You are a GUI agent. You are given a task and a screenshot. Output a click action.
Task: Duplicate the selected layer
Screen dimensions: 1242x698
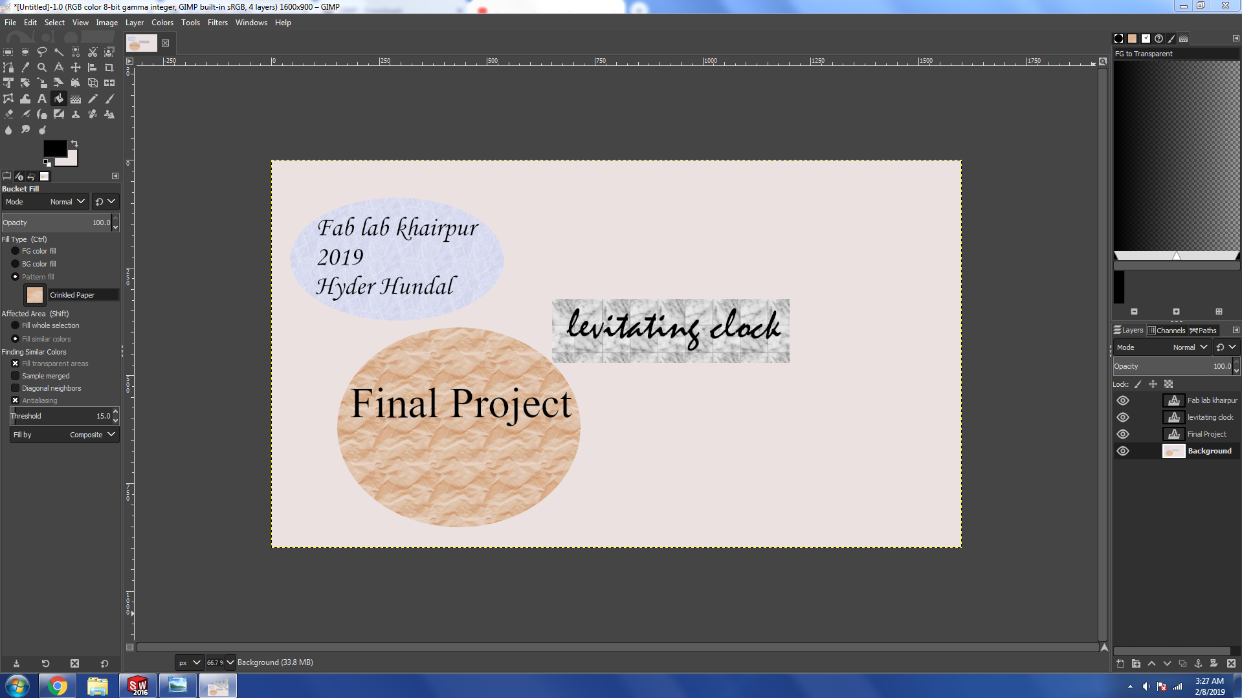click(1182, 663)
